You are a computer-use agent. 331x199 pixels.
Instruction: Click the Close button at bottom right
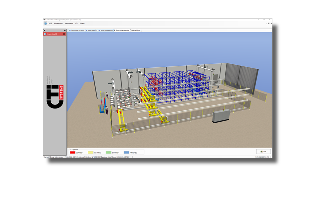(x=263, y=152)
